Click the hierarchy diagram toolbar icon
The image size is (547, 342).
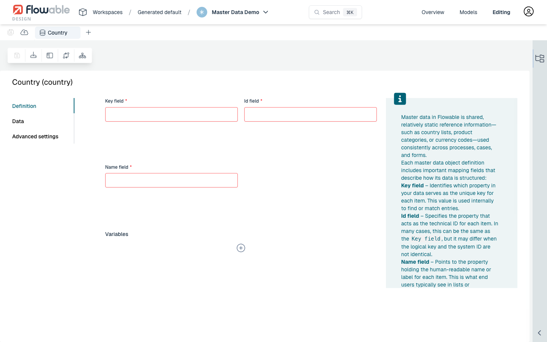click(x=82, y=55)
